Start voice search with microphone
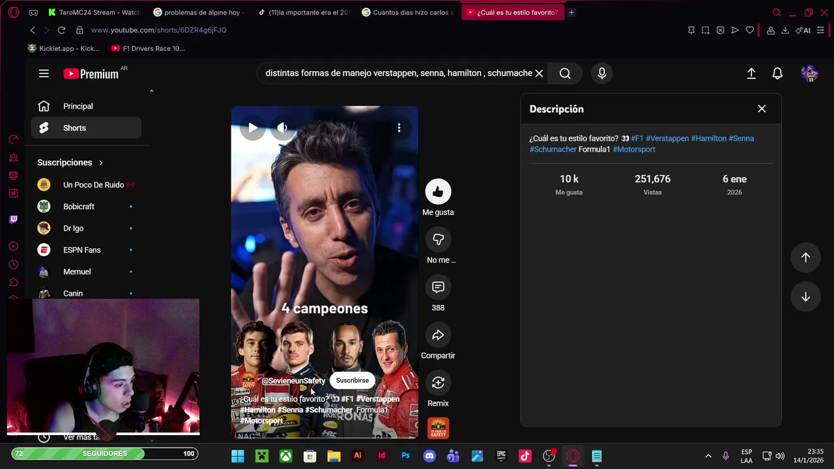834x469 pixels. tap(602, 73)
